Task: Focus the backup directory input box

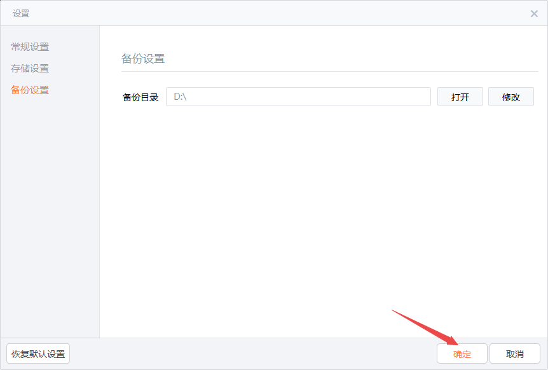Action: 298,96
